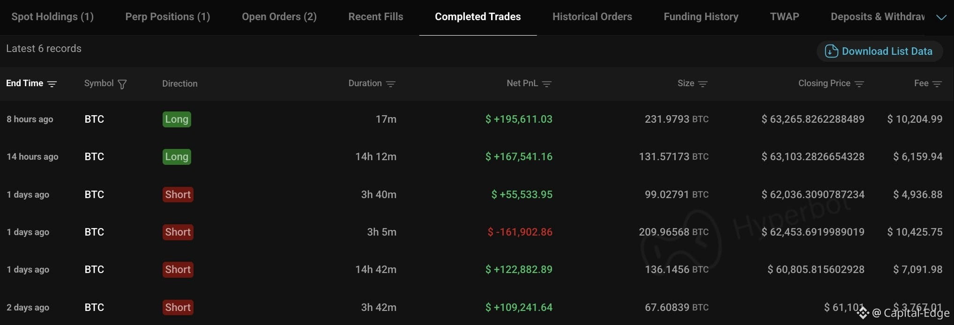The image size is (954, 325).
Task: Click the Download List Data button
Action: [x=879, y=51]
